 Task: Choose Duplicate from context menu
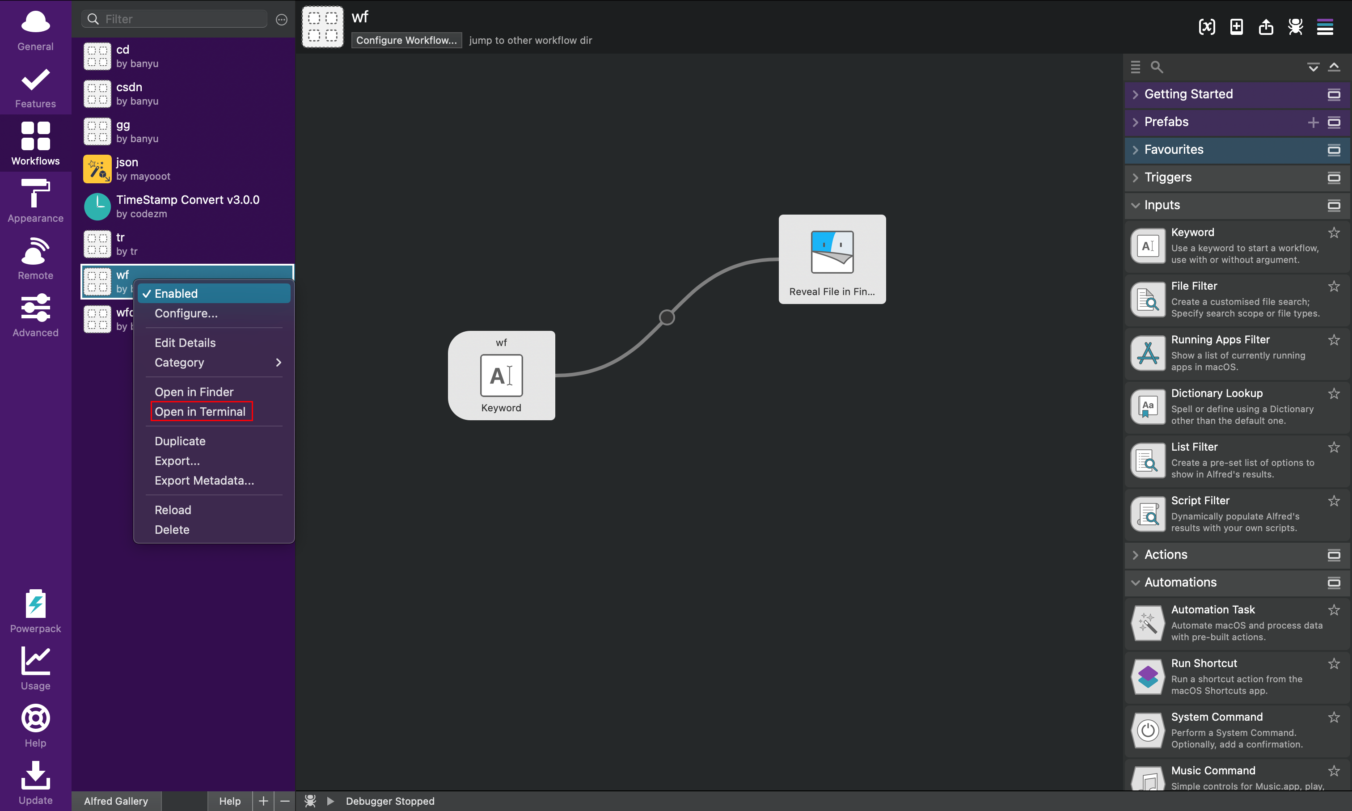[x=214, y=441]
